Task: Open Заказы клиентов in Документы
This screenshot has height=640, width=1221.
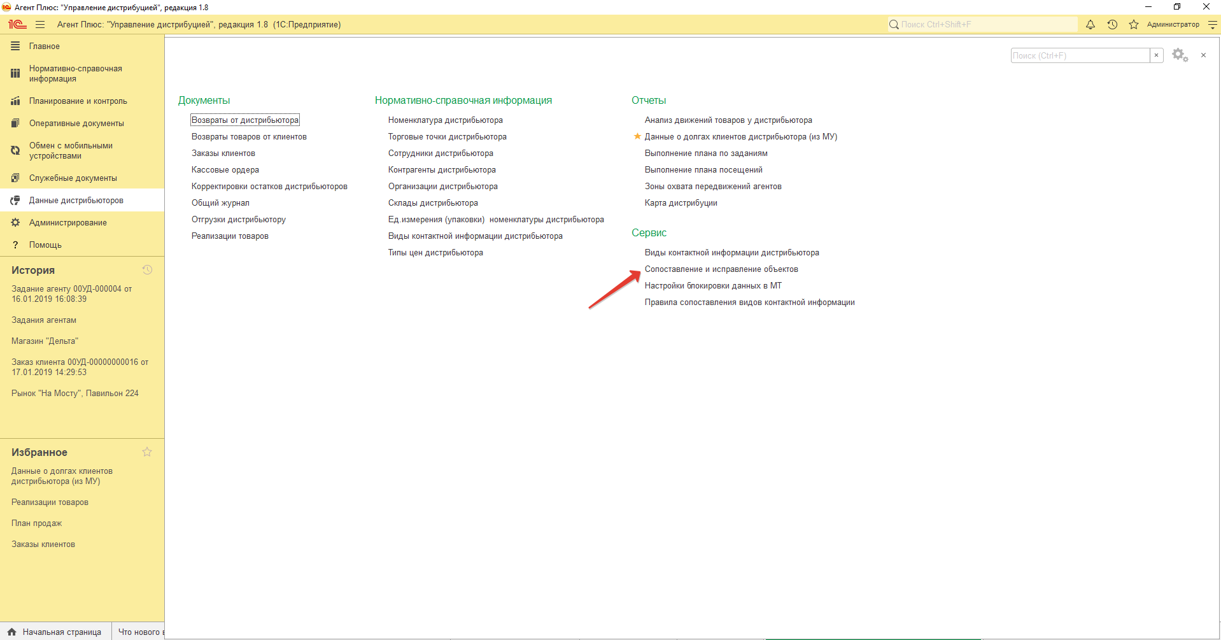Action: tap(223, 153)
